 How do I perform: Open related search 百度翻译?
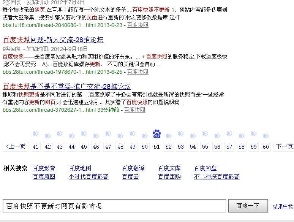(x=133, y=168)
